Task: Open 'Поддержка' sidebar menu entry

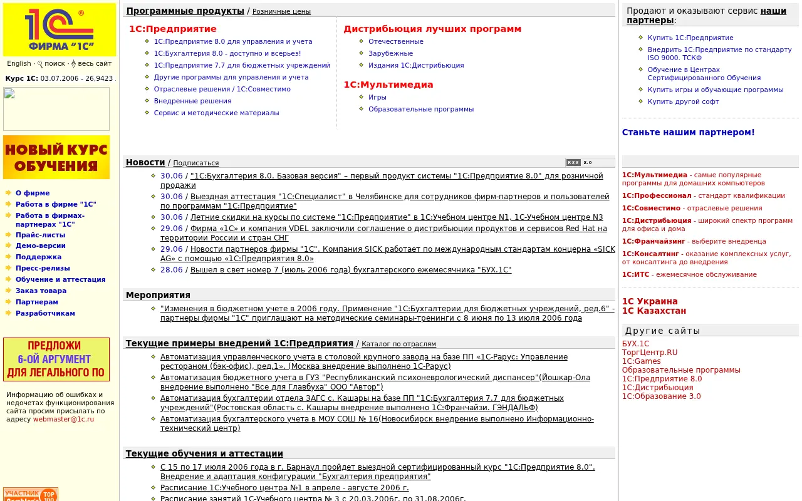Action: [39, 257]
